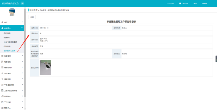This screenshot has height=110, width=217.
Task: Click the 健康管理师 icon in sidebar
Action: 2,67
